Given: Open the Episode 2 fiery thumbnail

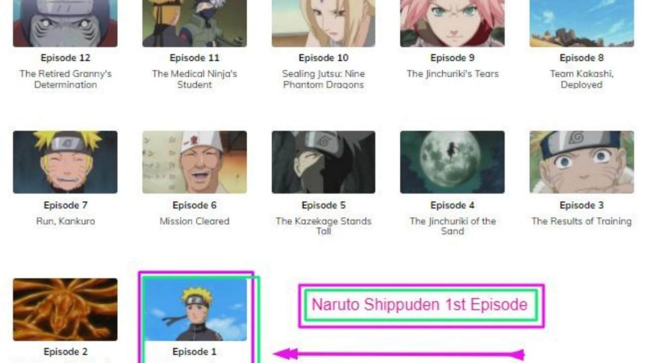Looking at the screenshot, I should click(65, 309).
